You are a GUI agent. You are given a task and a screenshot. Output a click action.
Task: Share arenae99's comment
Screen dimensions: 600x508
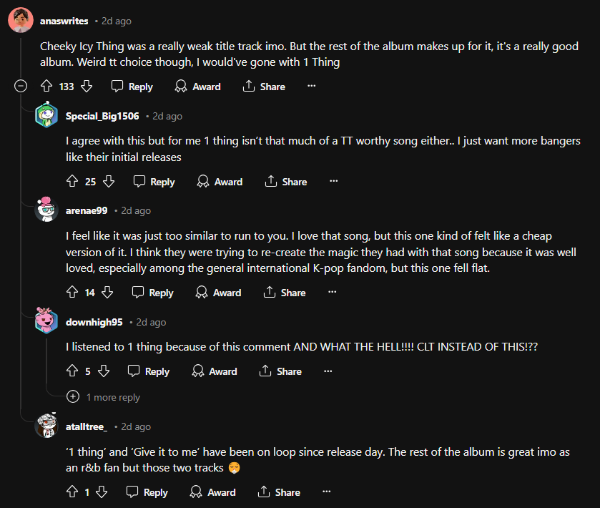(285, 293)
